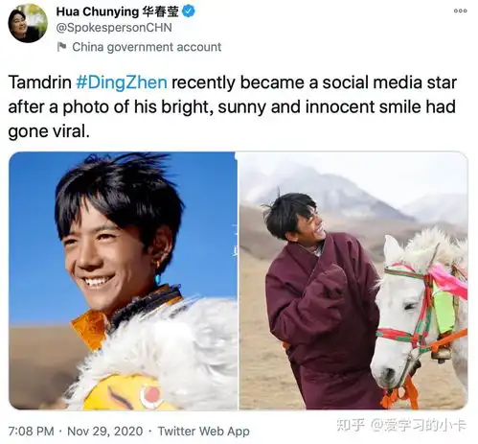Click the blue verified badge
Viewport: 478px width, 444px height.
tap(189, 12)
